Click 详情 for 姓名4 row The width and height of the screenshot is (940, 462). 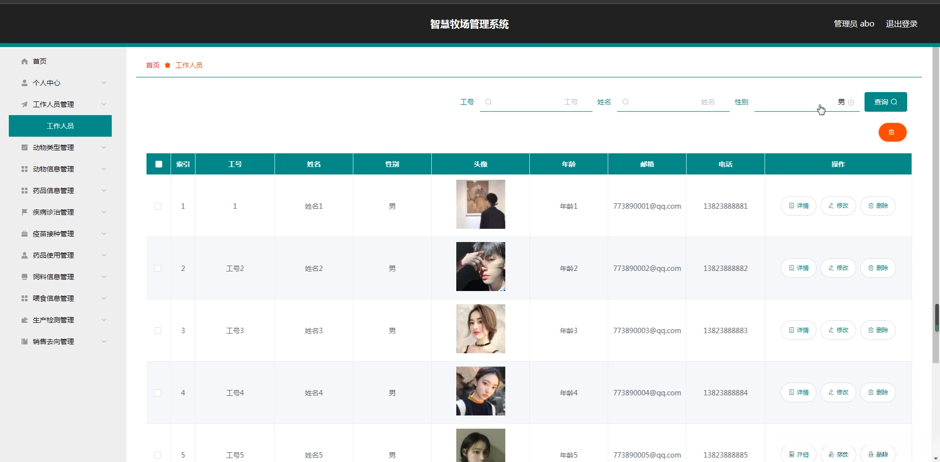pos(799,392)
